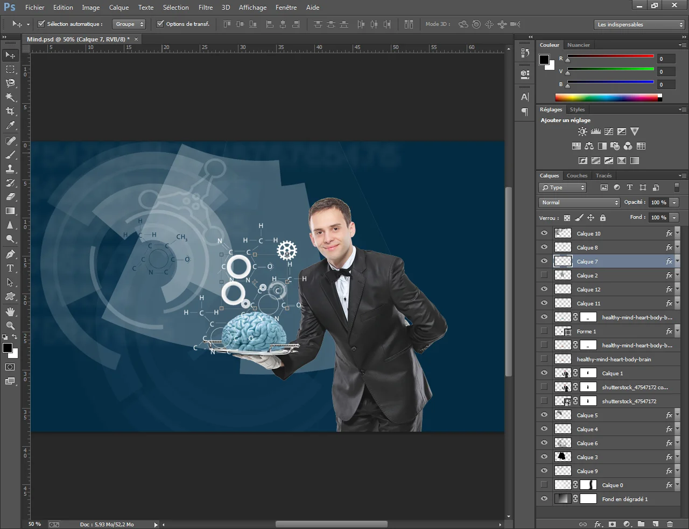
Task: Hide the Calque 10 layer
Action: [x=544, y=233]
